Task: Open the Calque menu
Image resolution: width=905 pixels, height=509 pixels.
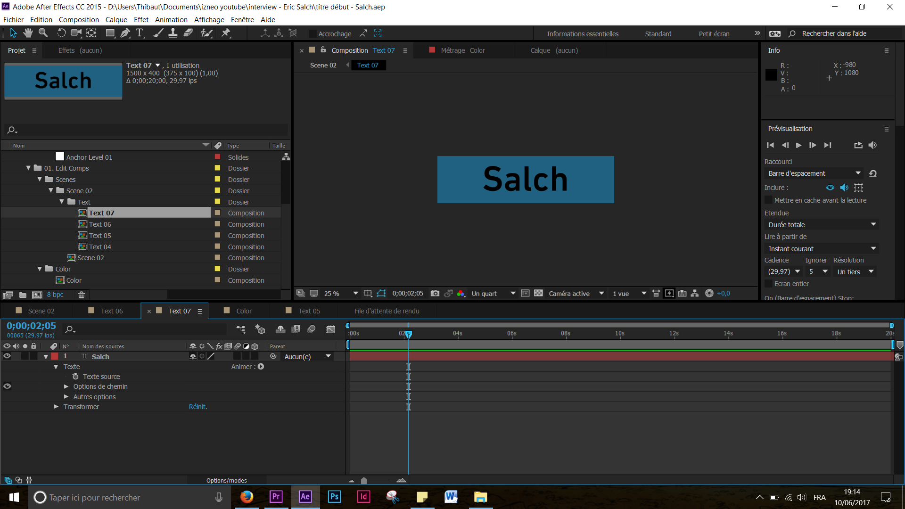Action: tap(116, 20)
